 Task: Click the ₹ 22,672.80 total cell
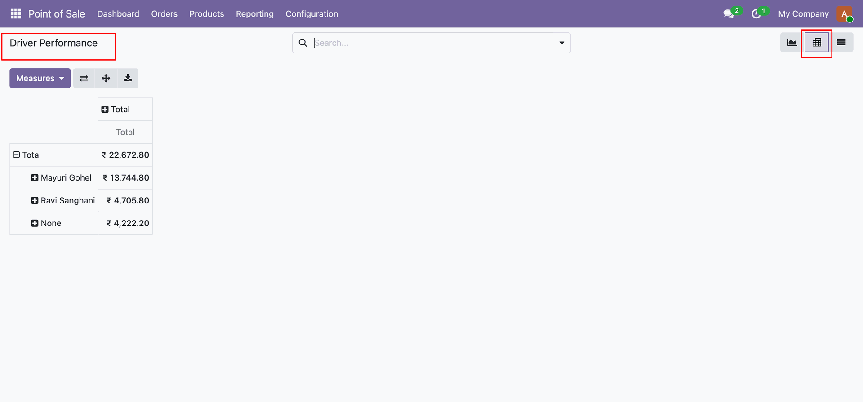tap(125, 155)
